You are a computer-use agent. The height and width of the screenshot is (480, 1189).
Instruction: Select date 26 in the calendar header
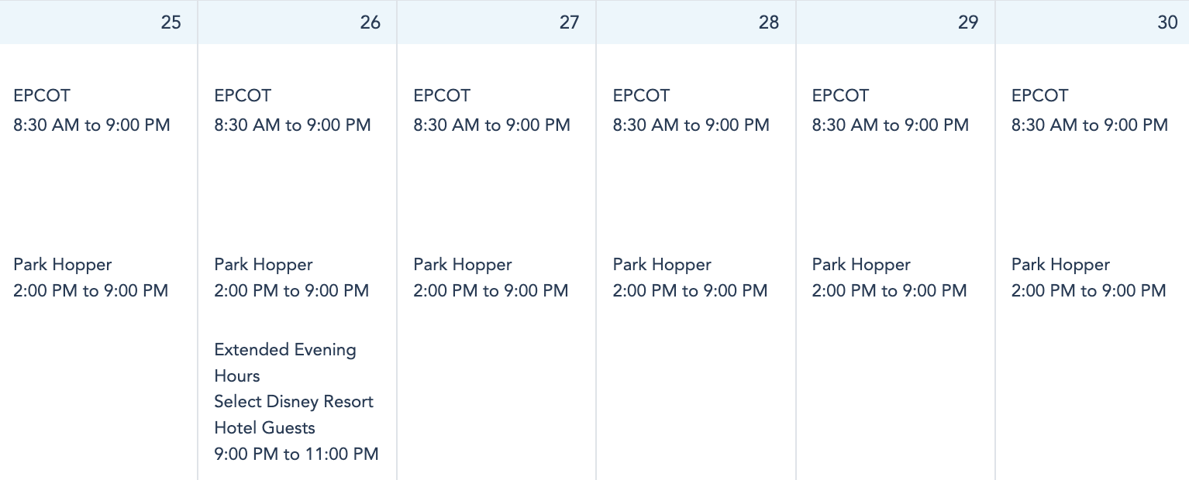pyautogui.click(x=370, y=22)
